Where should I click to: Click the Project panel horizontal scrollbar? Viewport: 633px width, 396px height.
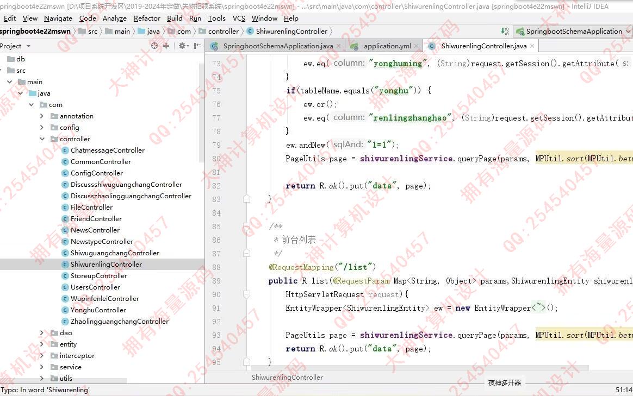64,380
